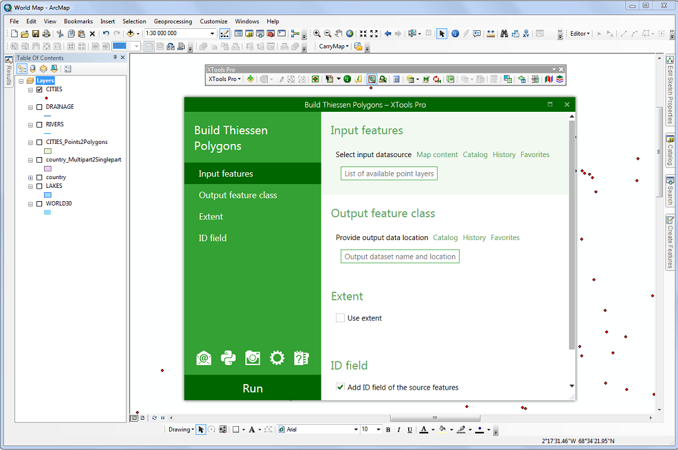Click Favorites link under Input features

[x=535, y=155]
